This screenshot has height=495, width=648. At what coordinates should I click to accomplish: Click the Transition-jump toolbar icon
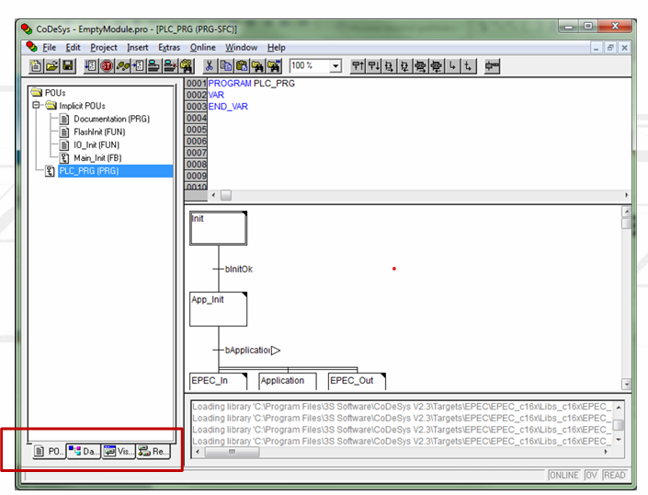pos(468,66)
